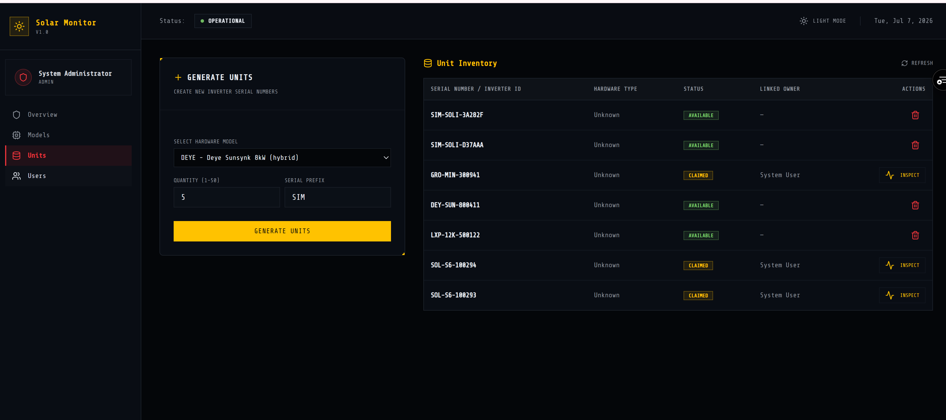This screenshot has width=946, height=420.
Task: Open the Users page
Action: (x=68, y=176)
